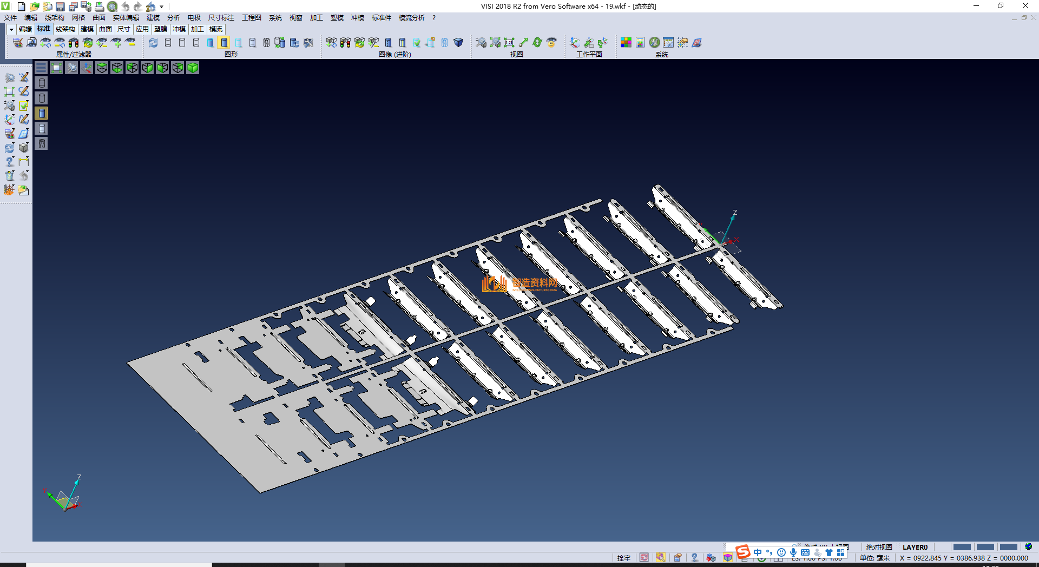
Task: Toggle active shading mode in left viewport strip
Action: 42,113
